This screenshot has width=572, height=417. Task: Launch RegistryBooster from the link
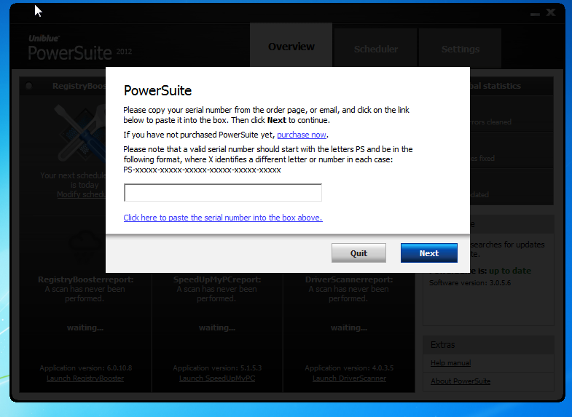click(x=85, y=378)
